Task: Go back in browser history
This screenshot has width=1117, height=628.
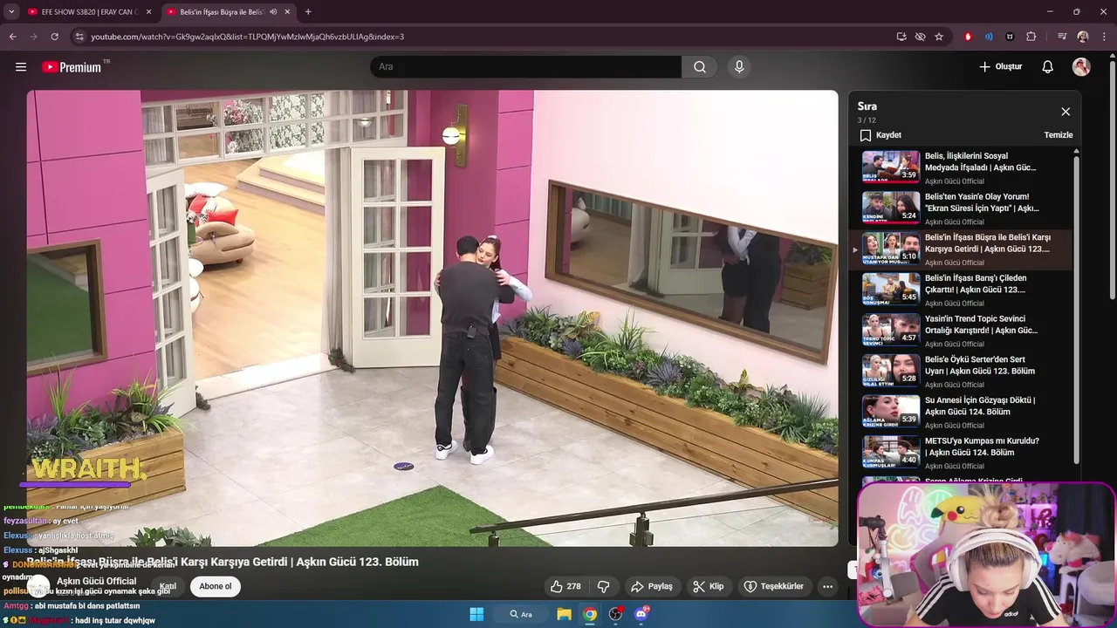Action: pyautogui.click(x=13, y=37)
